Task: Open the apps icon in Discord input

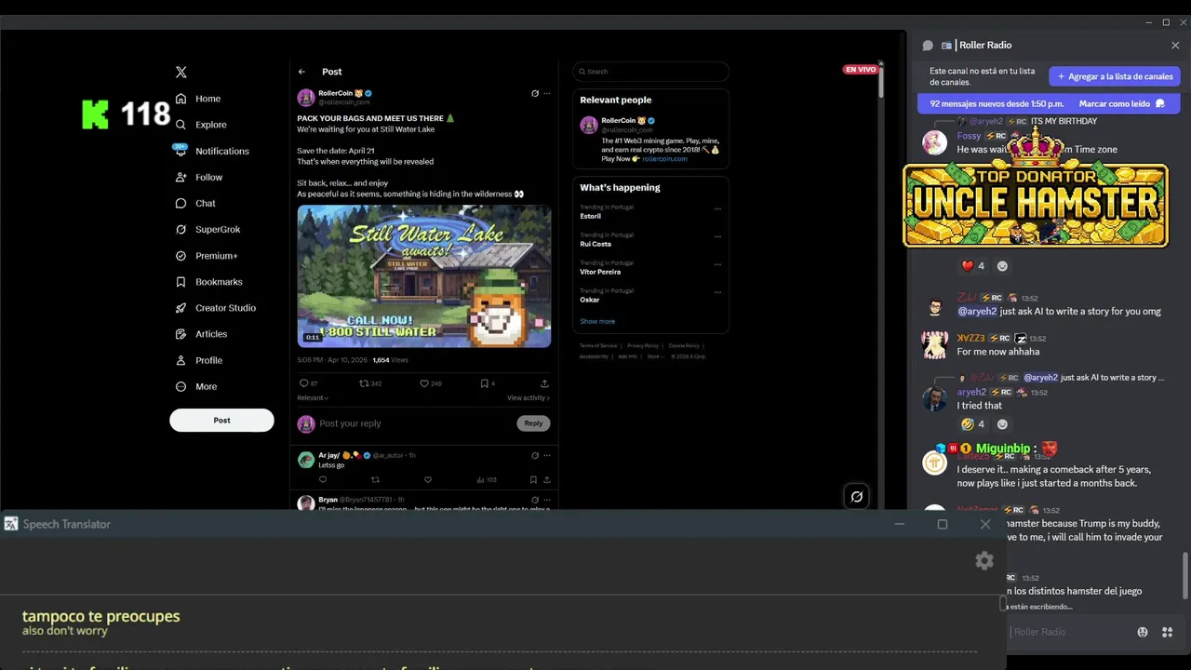Action: point(1168,632)
